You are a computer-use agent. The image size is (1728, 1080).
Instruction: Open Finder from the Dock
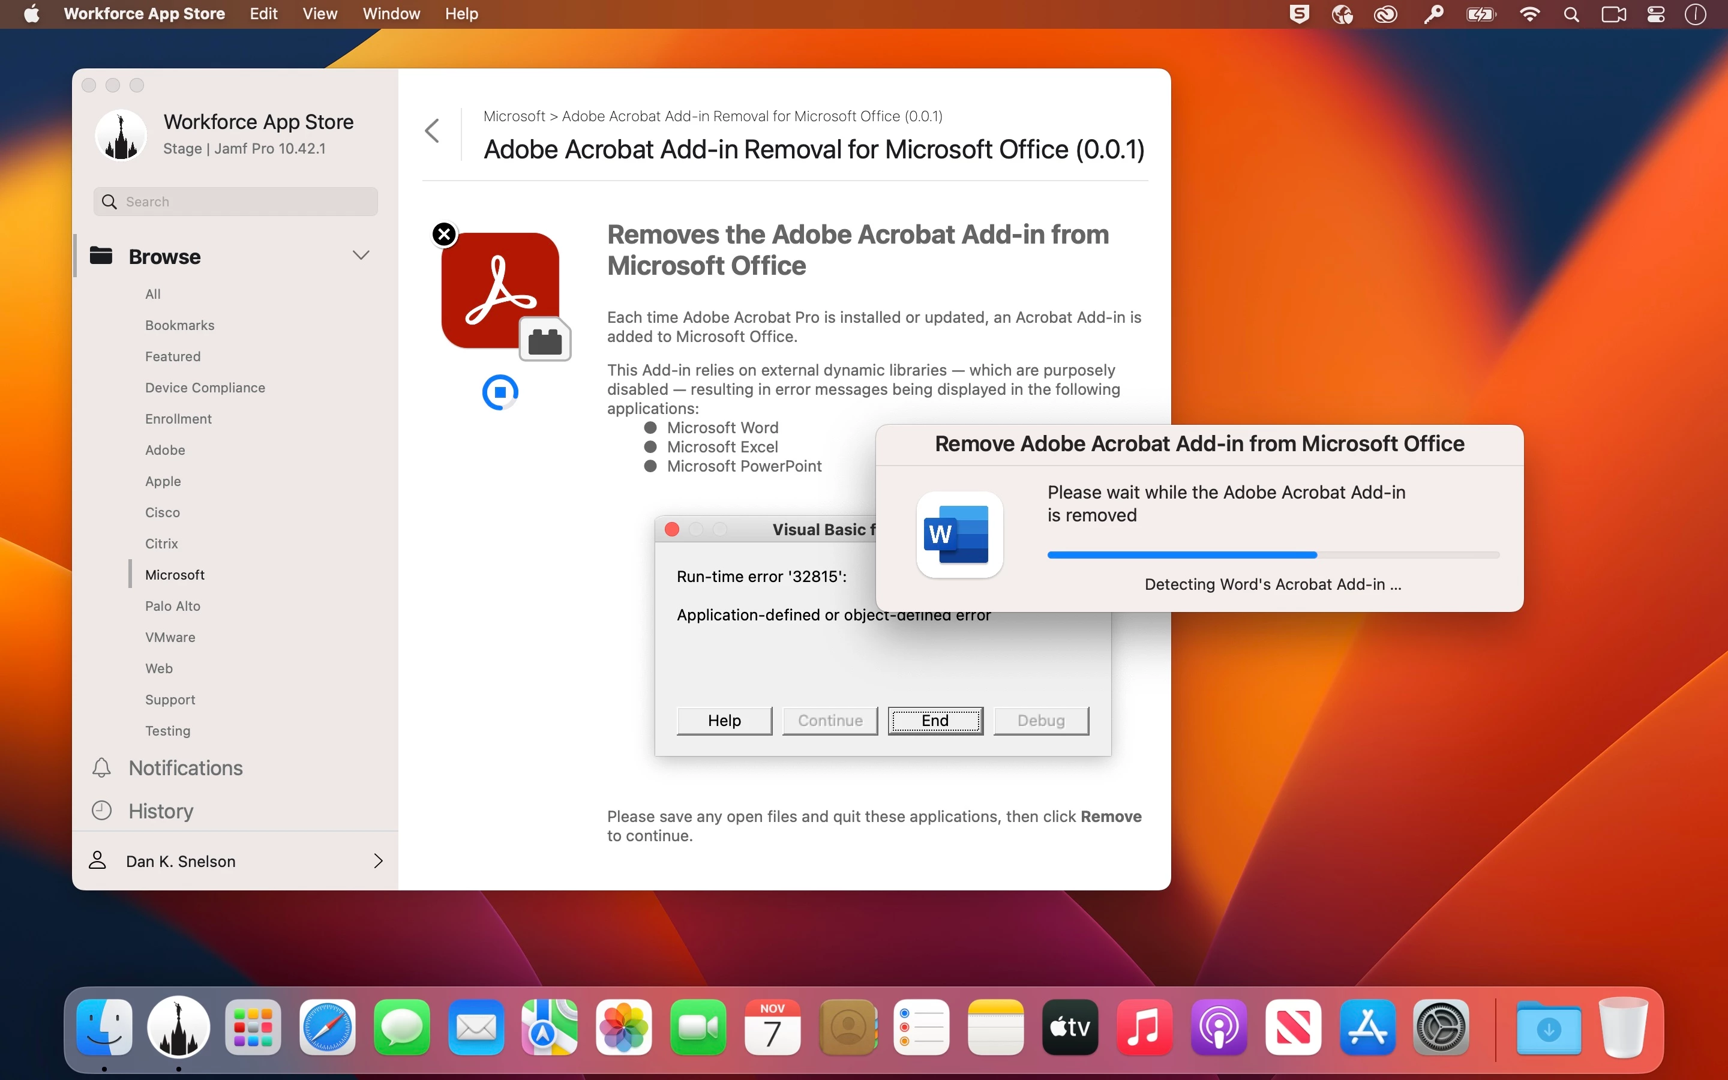pyautogui.click(x=104, y=1028)
